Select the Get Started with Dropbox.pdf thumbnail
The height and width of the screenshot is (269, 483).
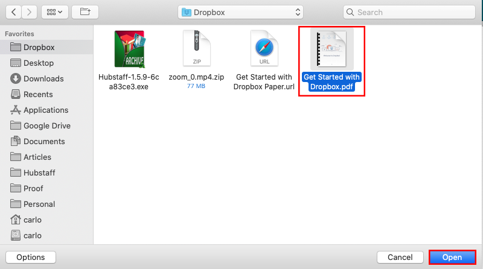click(x=331, y=49)
